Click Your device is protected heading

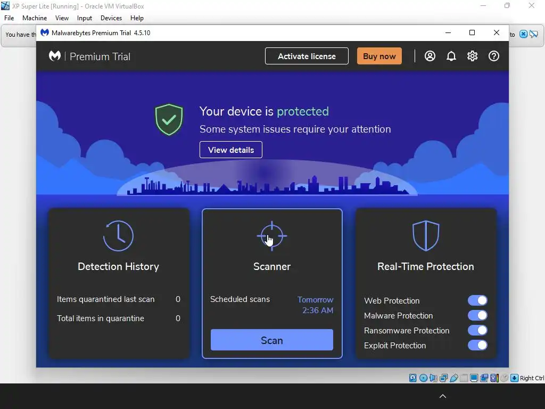coord(264,111)
